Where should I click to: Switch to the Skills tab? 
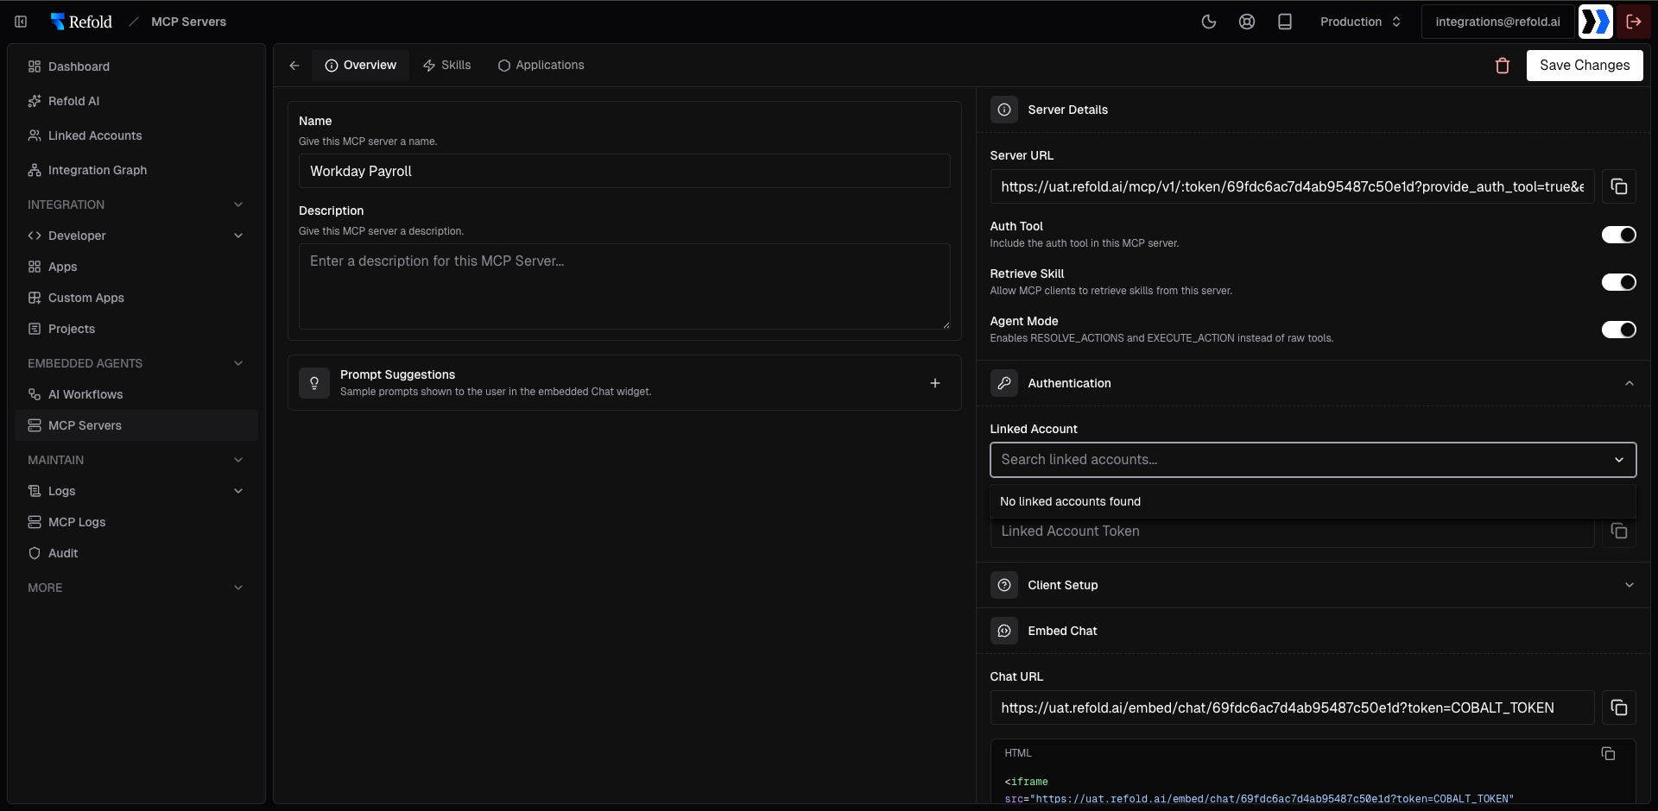click(446, 66)
